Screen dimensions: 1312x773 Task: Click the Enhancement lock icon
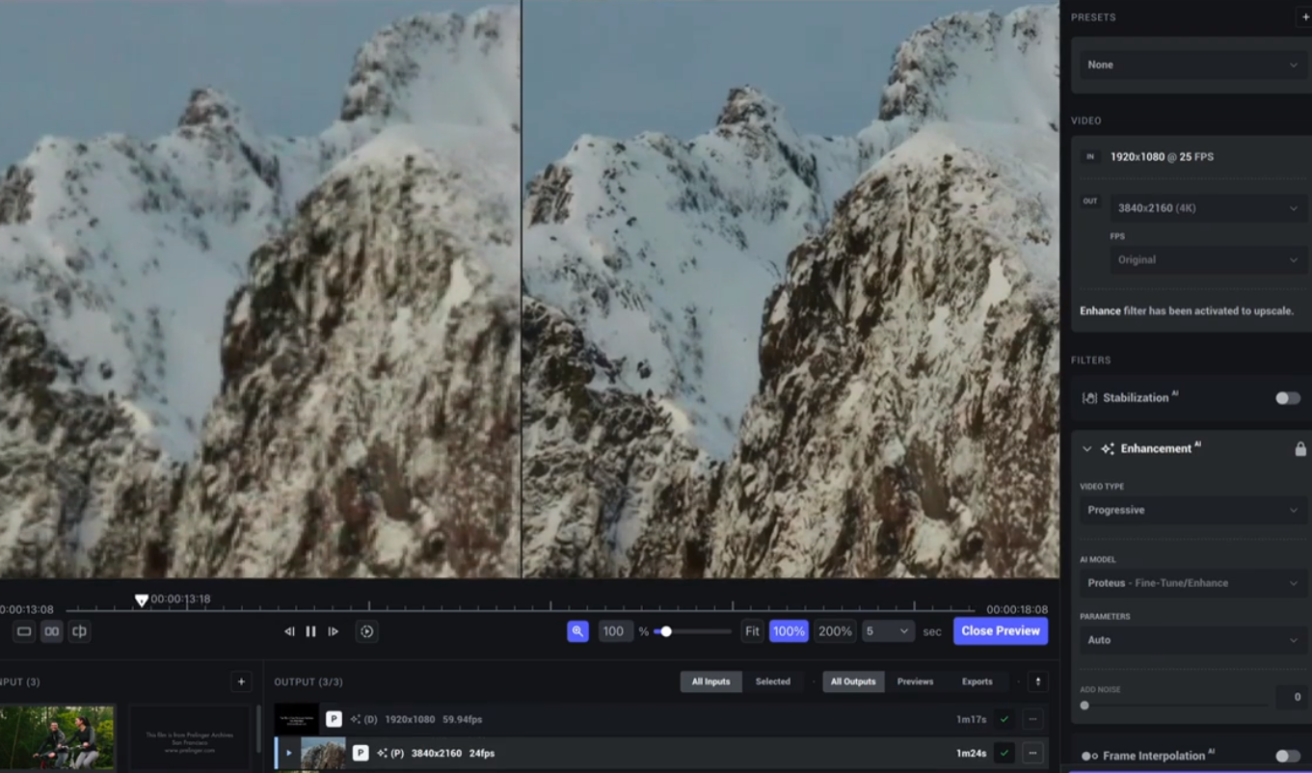[1300, 449]
